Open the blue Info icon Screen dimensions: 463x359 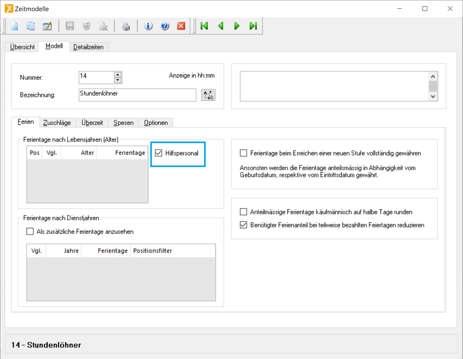pos(148,26)
